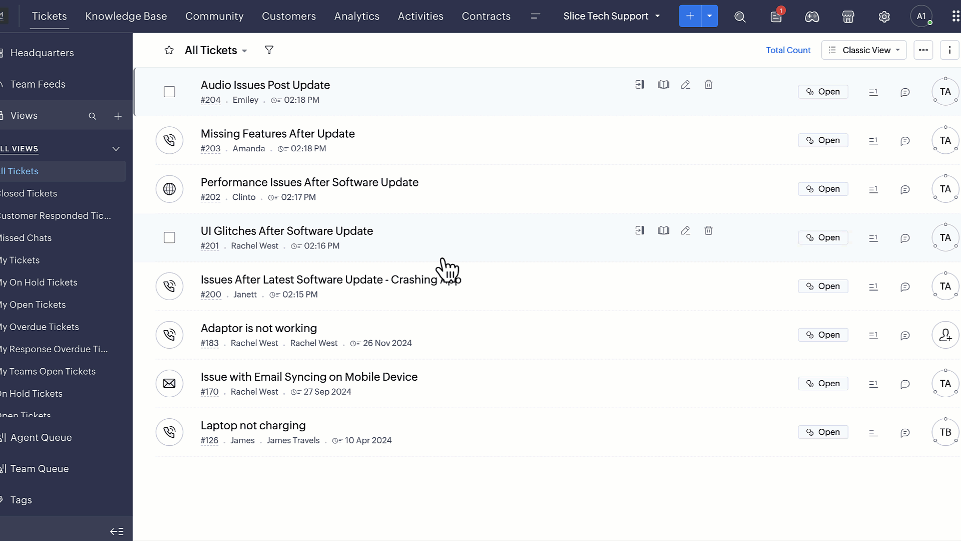The width and height of the screenshot is (961, 541).
Task: Open My Overdue Tickets view
Action: 40,327
